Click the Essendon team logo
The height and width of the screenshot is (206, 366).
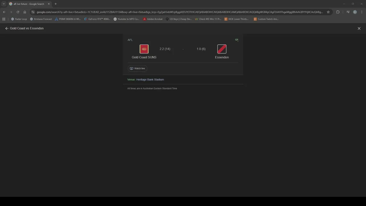222,49
